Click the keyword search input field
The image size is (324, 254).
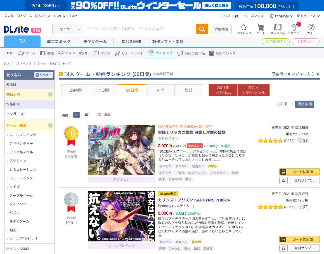tap(139, 29)
